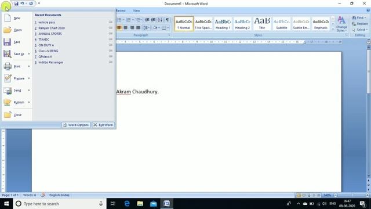Click the Justify alignment icon
The height and width of the screenshot is (209, 371).
(139, 28)
